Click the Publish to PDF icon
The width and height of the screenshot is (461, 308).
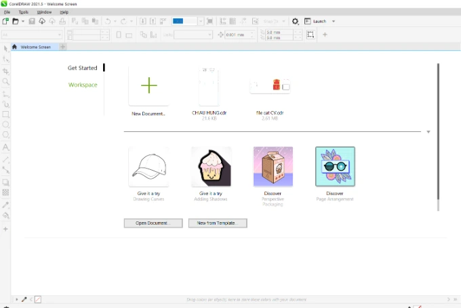(x=163, y=21)
